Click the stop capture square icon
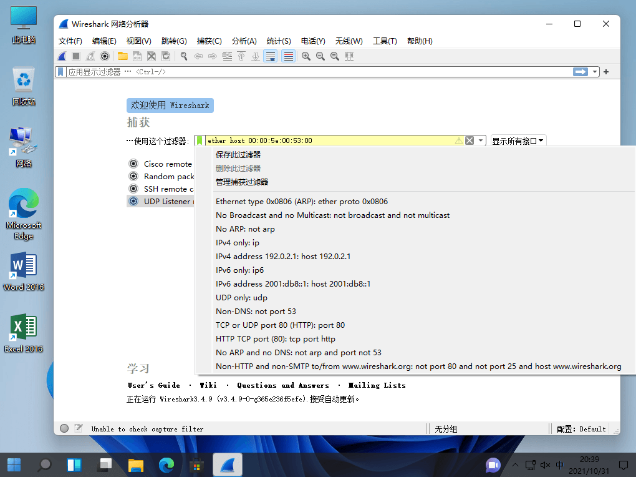The width and height of the screenshot is (636, 477). pos(76,56)
